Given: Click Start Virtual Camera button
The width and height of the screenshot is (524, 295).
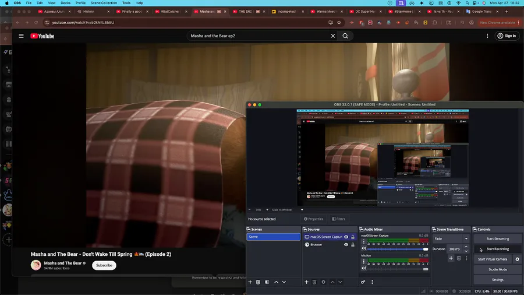Looking at the screenshot, I should [x=492, y=259].
